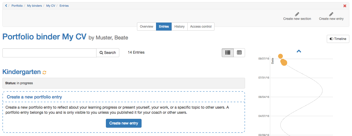Click the Create new entry pencil icon
Viewport: 352px width, 136px height.
331,14
